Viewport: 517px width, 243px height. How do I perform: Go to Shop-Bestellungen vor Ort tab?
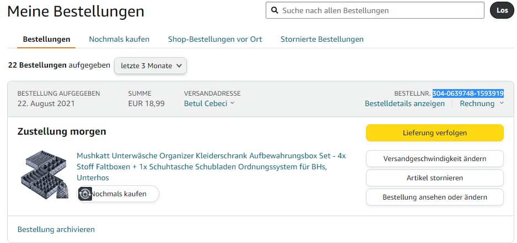coord(207,39)
